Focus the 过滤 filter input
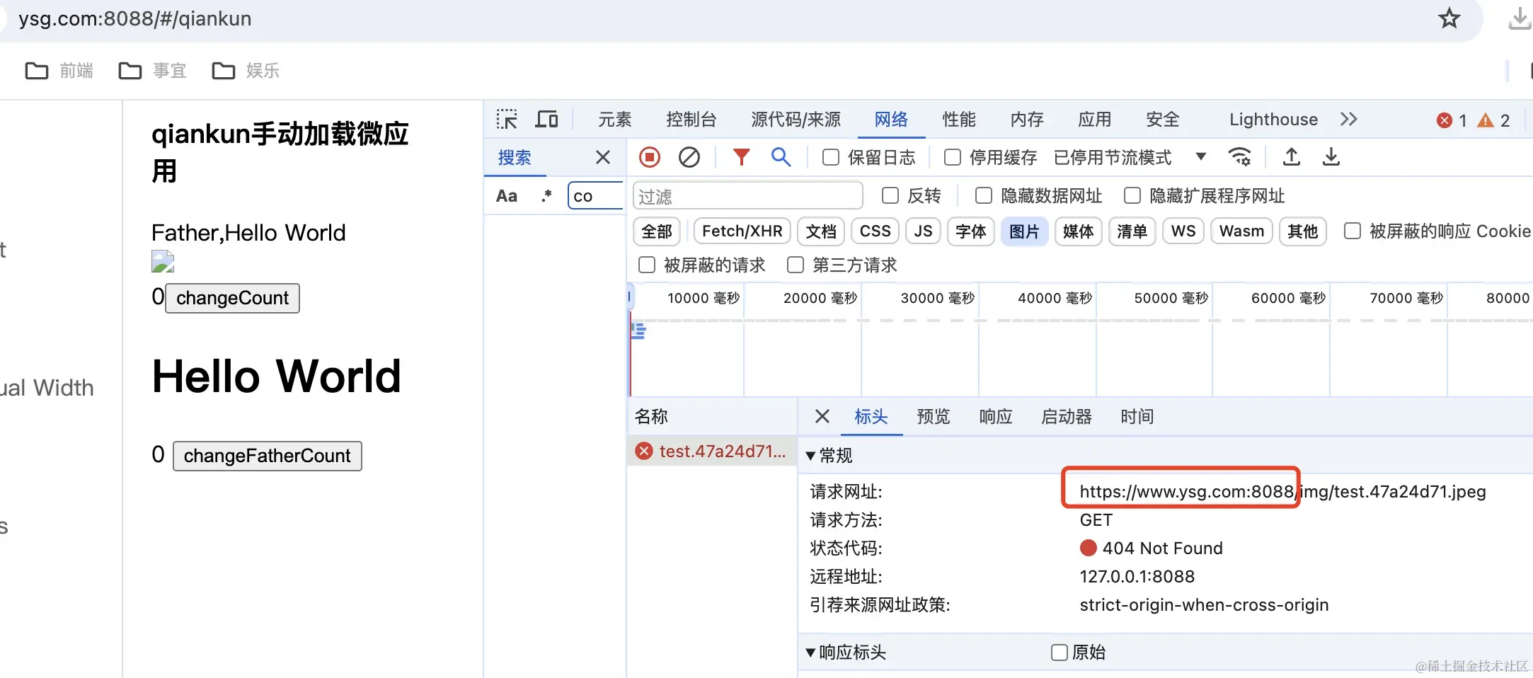The image size is (1533, 678). click(747, 196)
